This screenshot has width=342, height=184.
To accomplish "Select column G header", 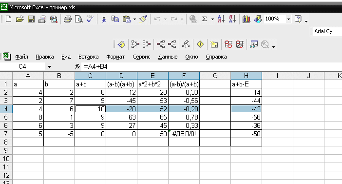I will 215,76.
